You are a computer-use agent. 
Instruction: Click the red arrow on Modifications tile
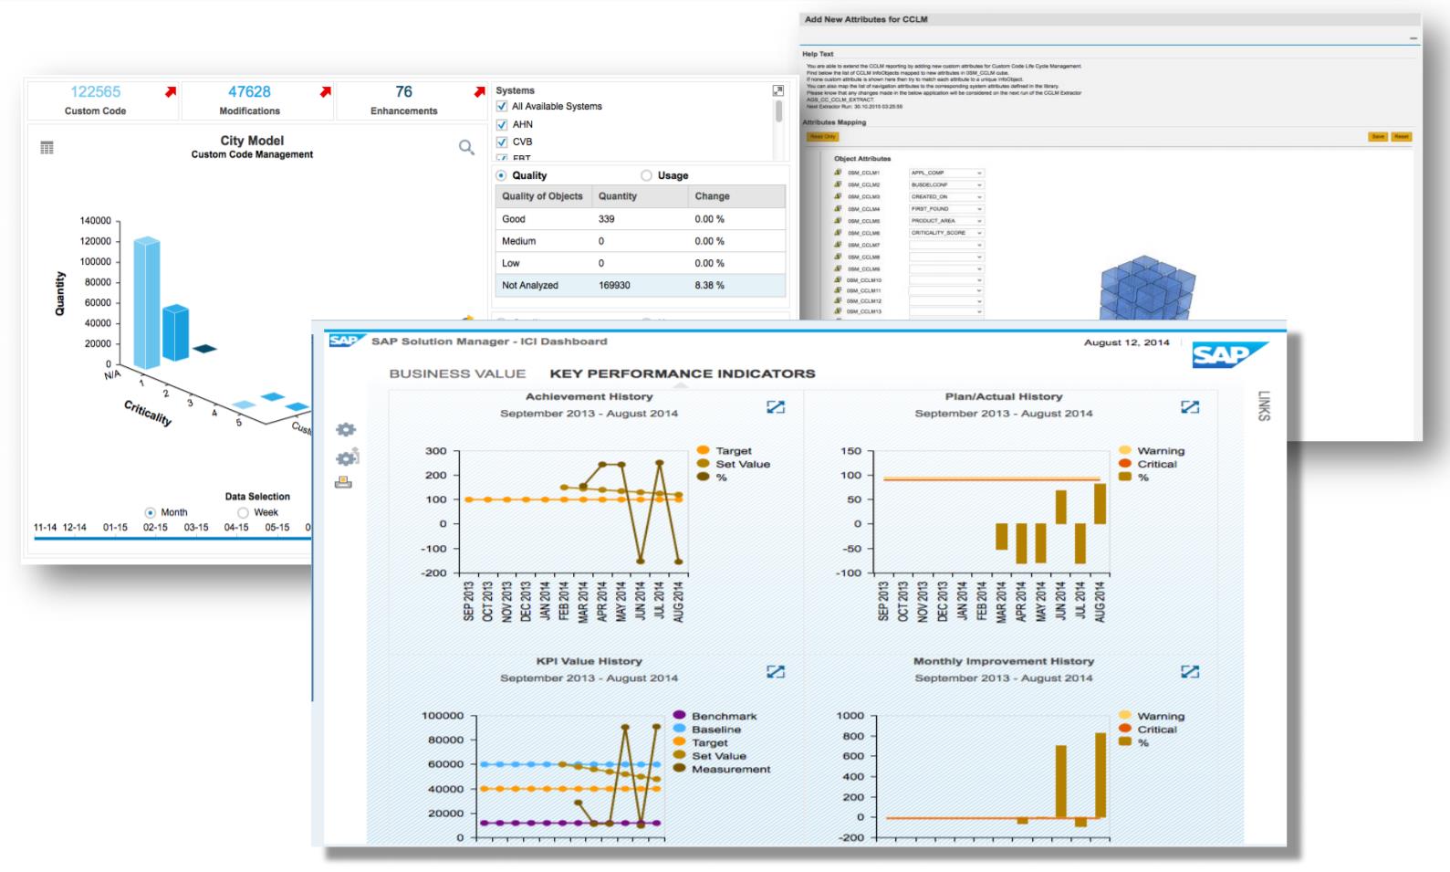[x=326, y=91]
